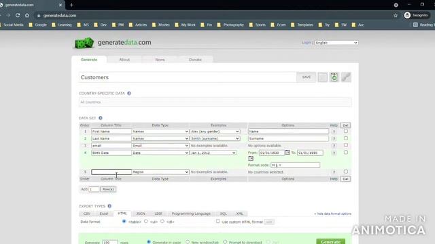Click the chain link icon beside Customers
This screenshot has height=244, width=435.
[346, 77]
